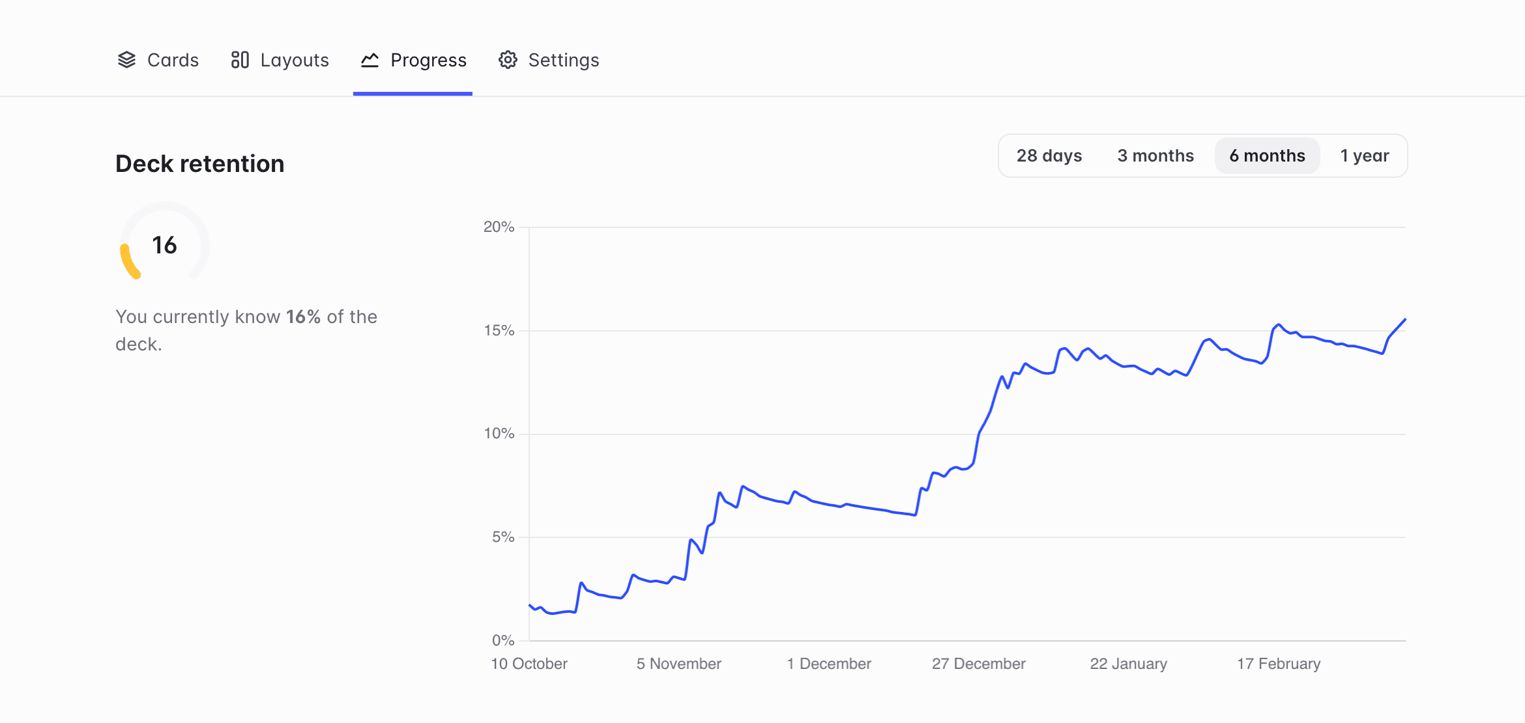Click the Deck retention heading

pos(199,163)
